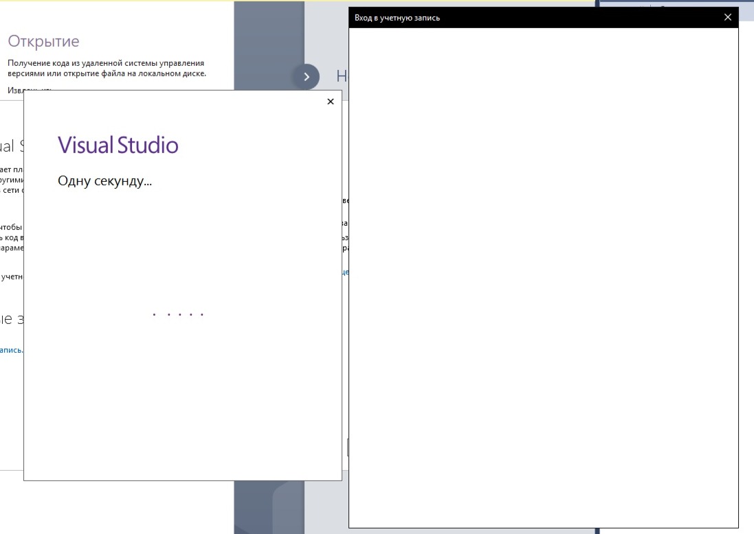Click the cut-off "Н" heading beside arrow
754x534 pixels.
coord(341,76)
